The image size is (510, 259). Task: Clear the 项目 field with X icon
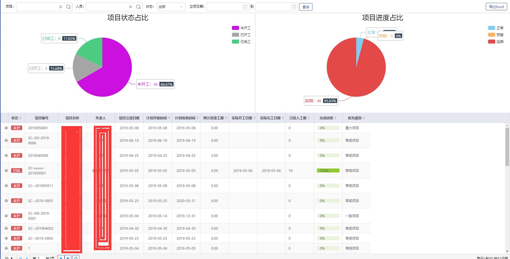click(61, 7)
